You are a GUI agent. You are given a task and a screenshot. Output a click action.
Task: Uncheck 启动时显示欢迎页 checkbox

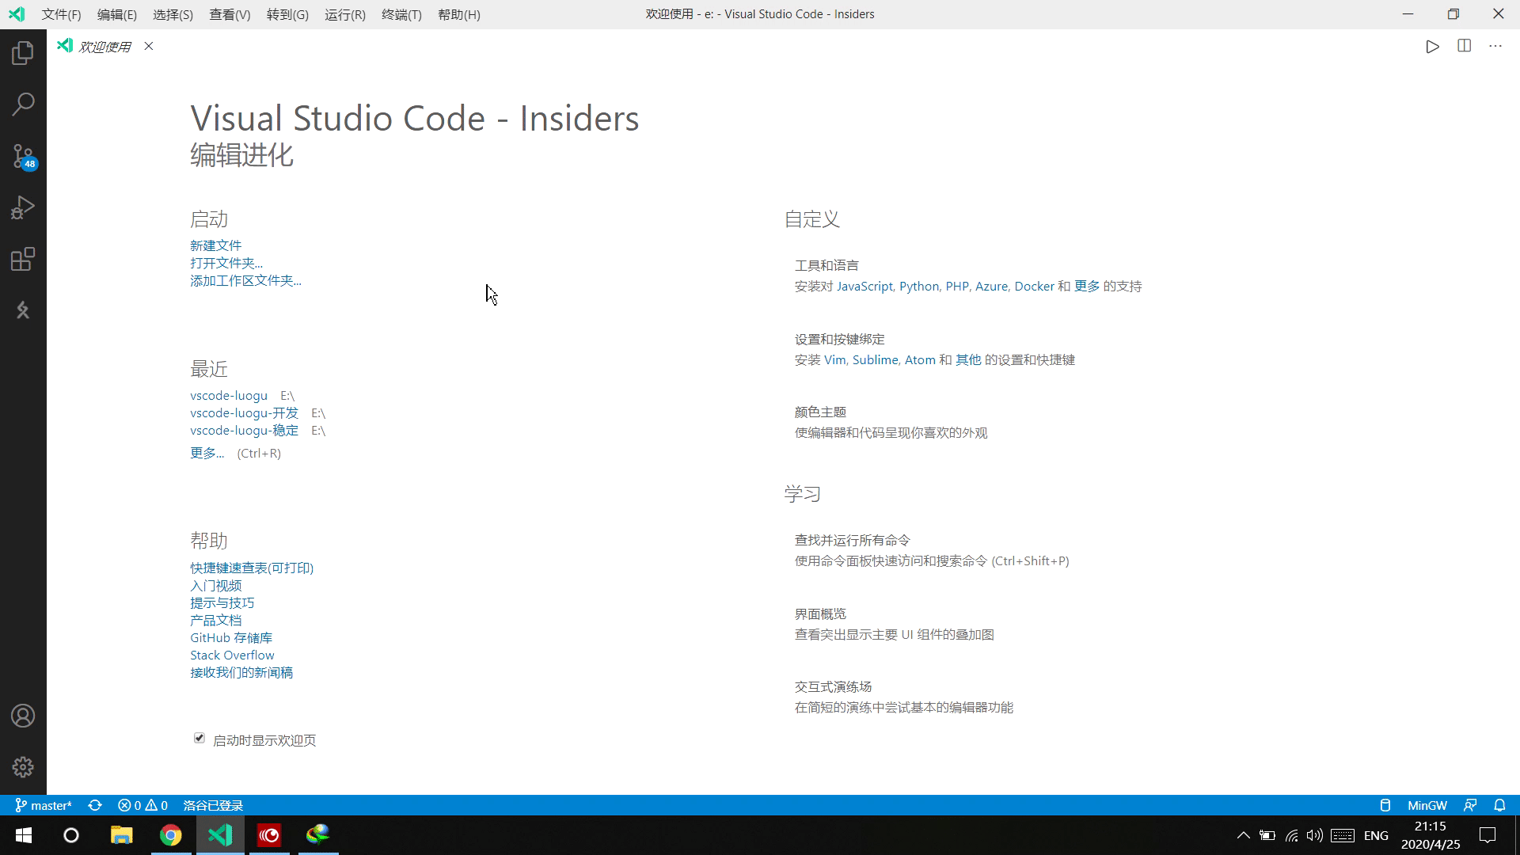(x=199, y=738)
